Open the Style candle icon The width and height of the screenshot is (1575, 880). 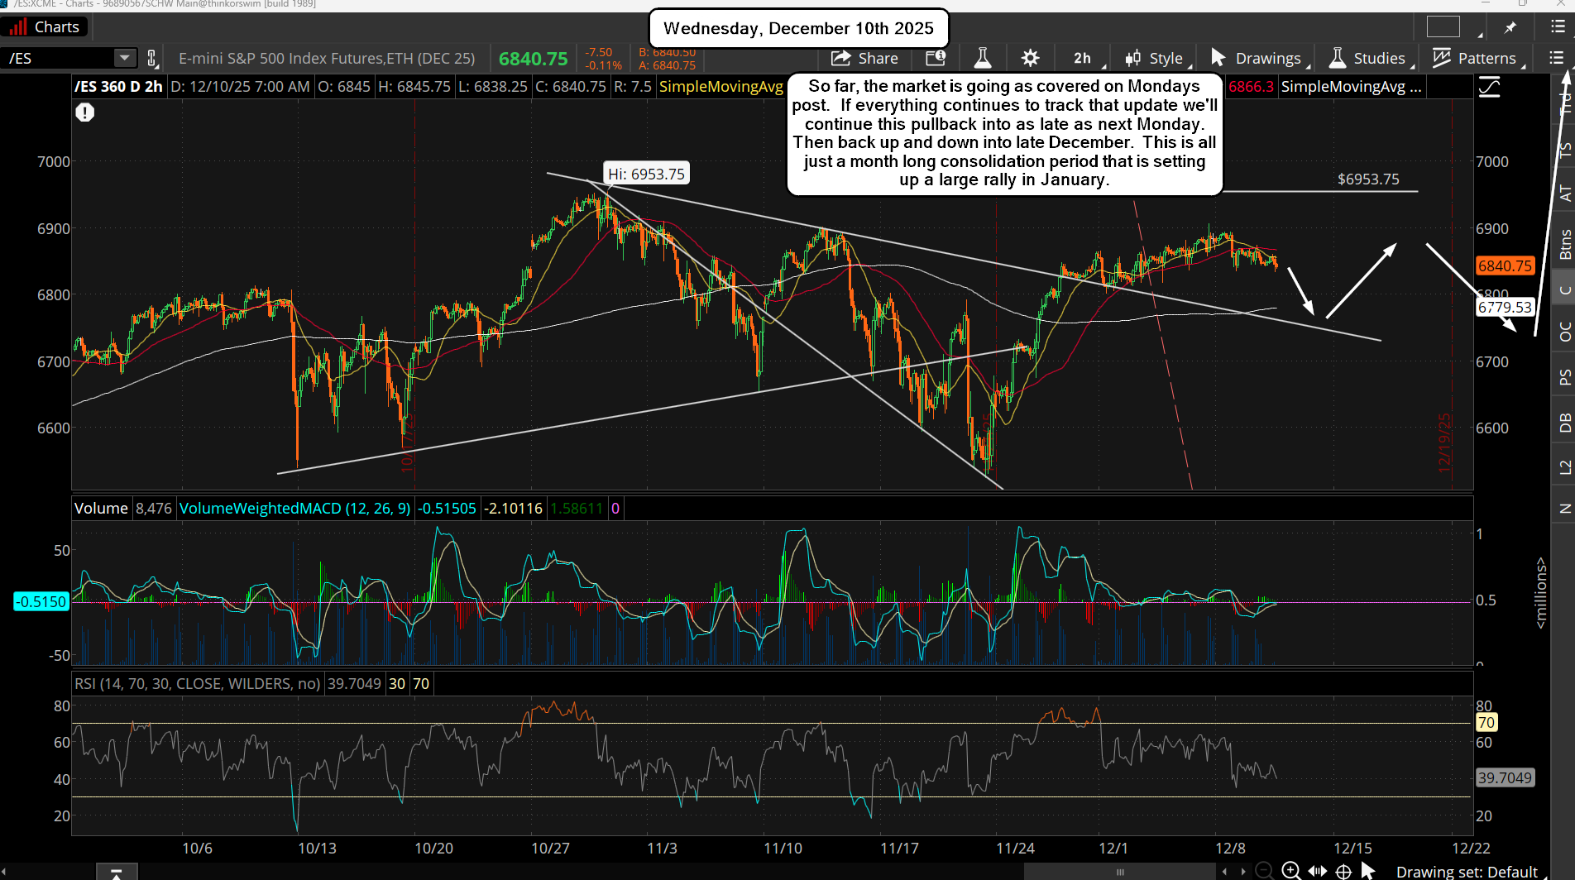[x=1132, y=58]
